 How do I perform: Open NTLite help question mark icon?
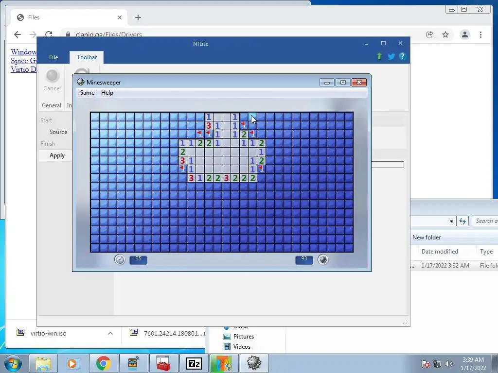(x=402, y=56)
